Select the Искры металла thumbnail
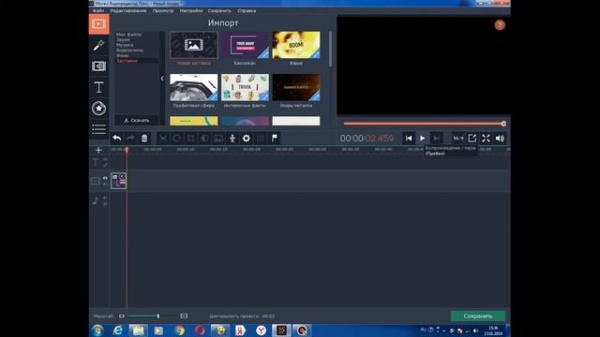Image resolution: width=600 pixels, height=337 pixels. (x=296, y=87)
